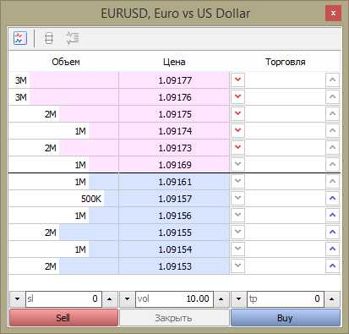Increase the sl stop loss value
This screenshot has width=349, height=334.
110,299
